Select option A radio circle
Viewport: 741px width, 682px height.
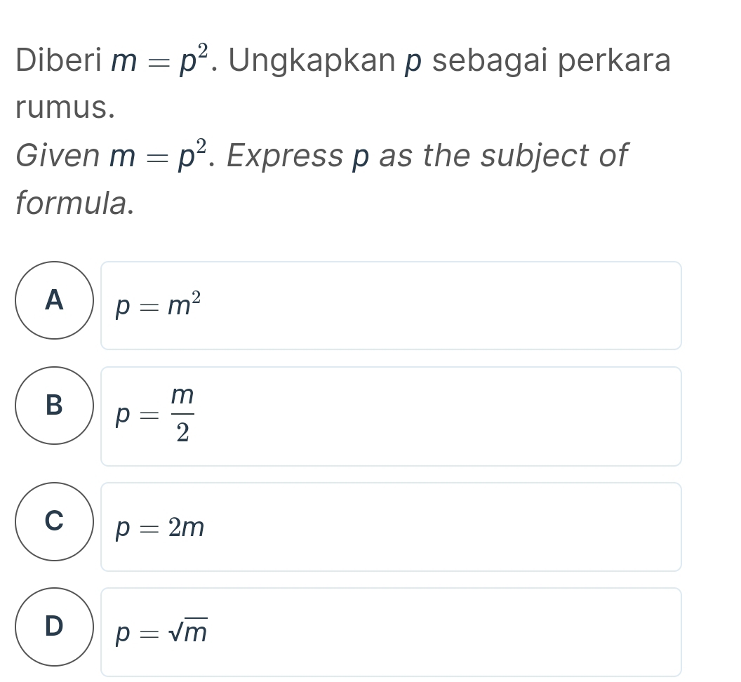54,300
